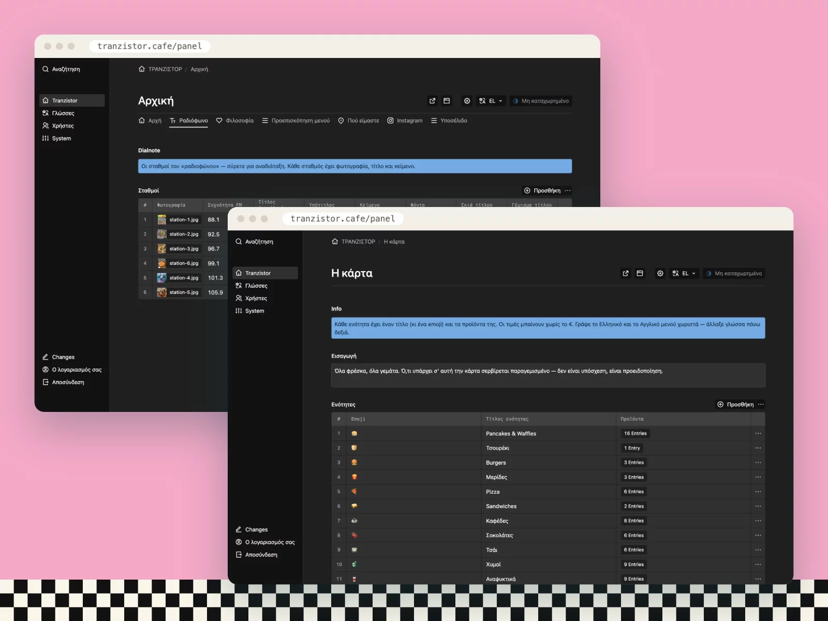Click external link icon in back window
This screenshot has height=621, width=828.
(x=433, y=101)
